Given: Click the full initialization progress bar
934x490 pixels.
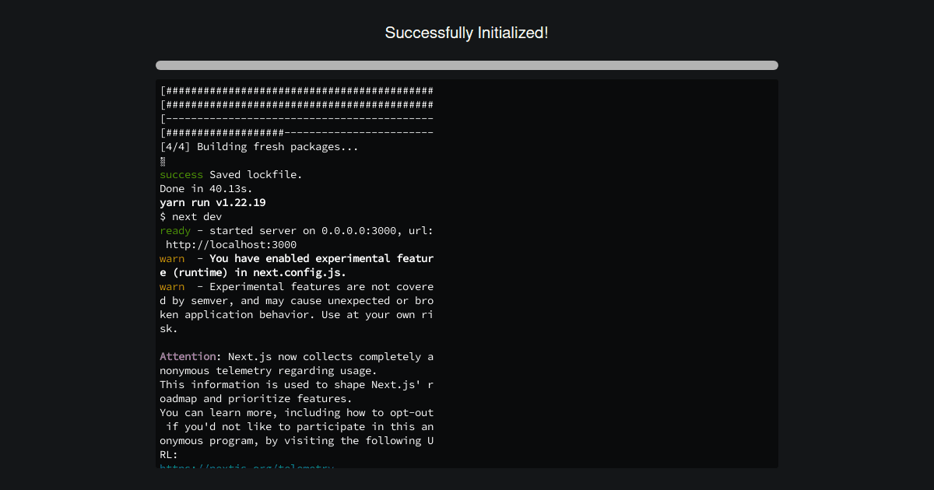Looking at the screenshot, I should pos(467,65).
